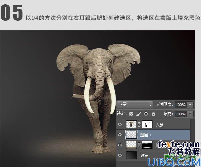The height and width of the screenshot is (167, 201).
Task: Click the 填充 label
Action: point(168,114)
